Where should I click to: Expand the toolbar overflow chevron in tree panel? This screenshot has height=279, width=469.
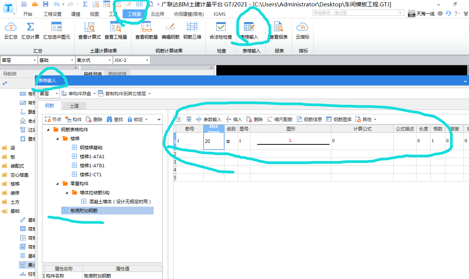coord(159,119)
